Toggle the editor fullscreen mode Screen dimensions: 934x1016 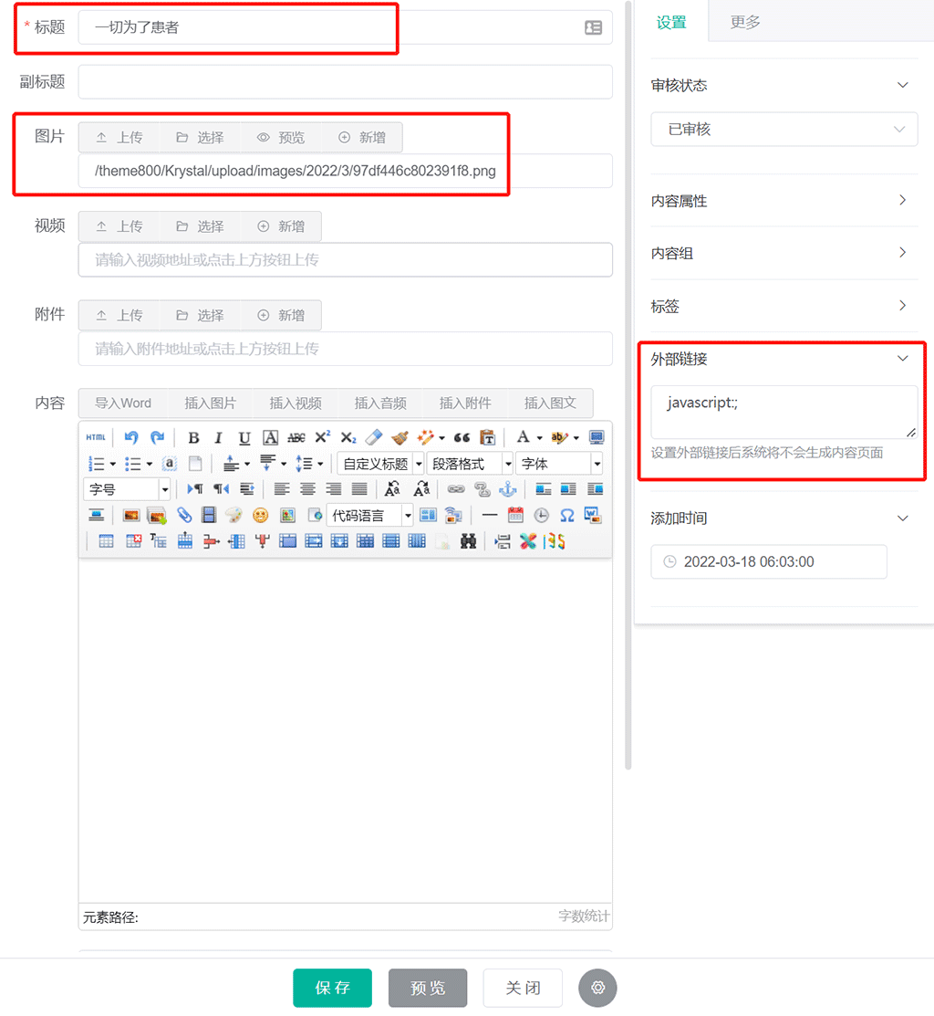(x=597, y=437)
